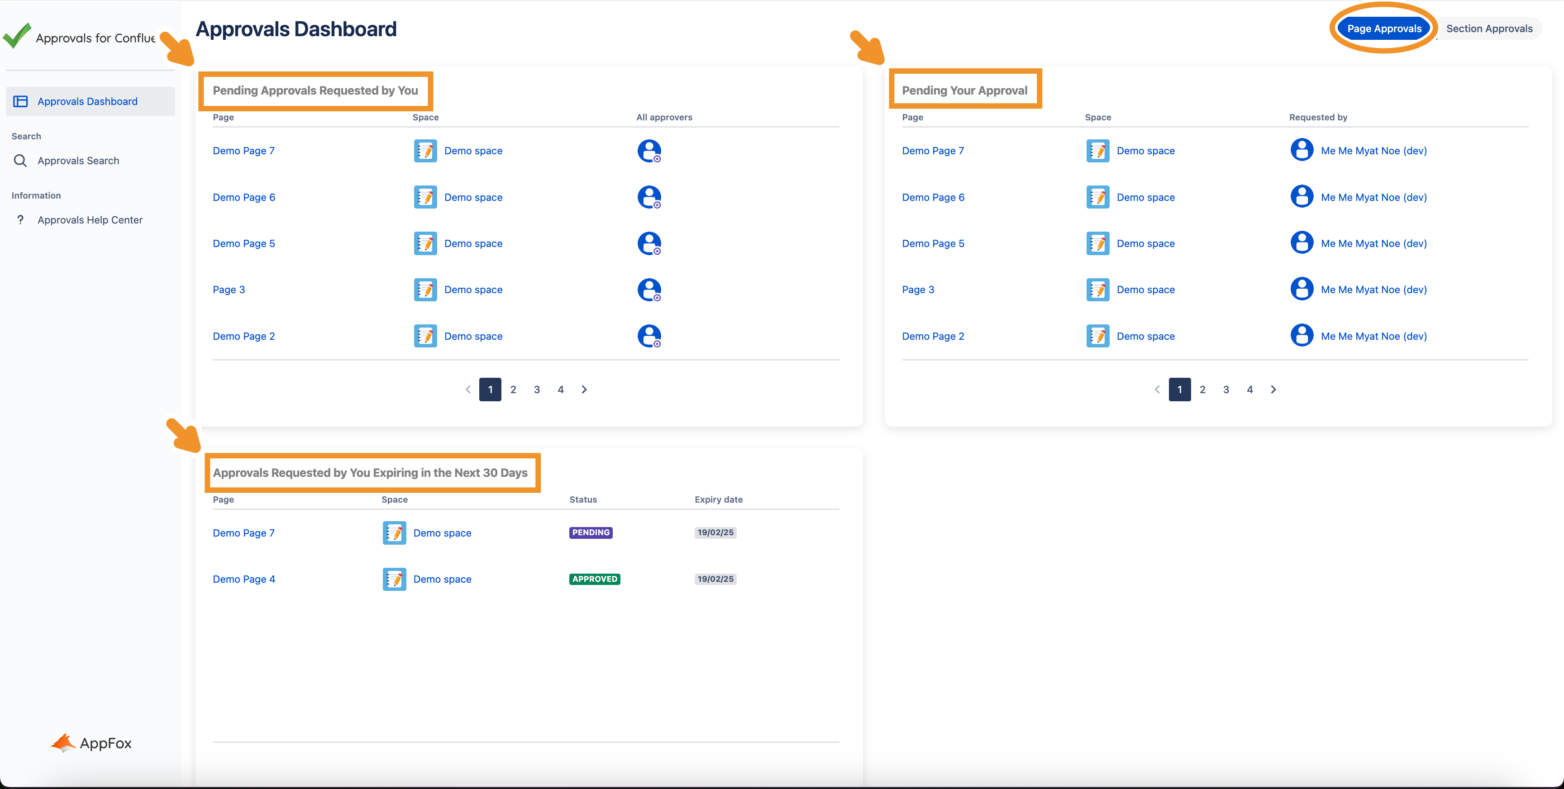Click requester avatar for Demo Page 6

1301,197
